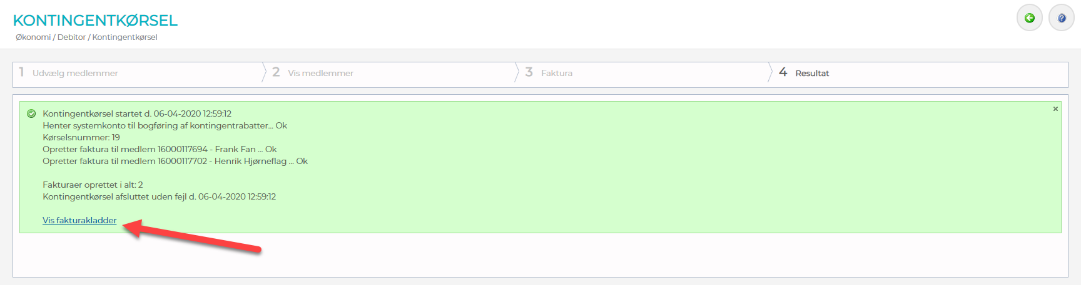Open help with the question mark icon

[x=1061, y=18]
